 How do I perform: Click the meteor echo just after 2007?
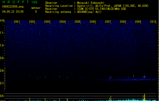point(111,77)
